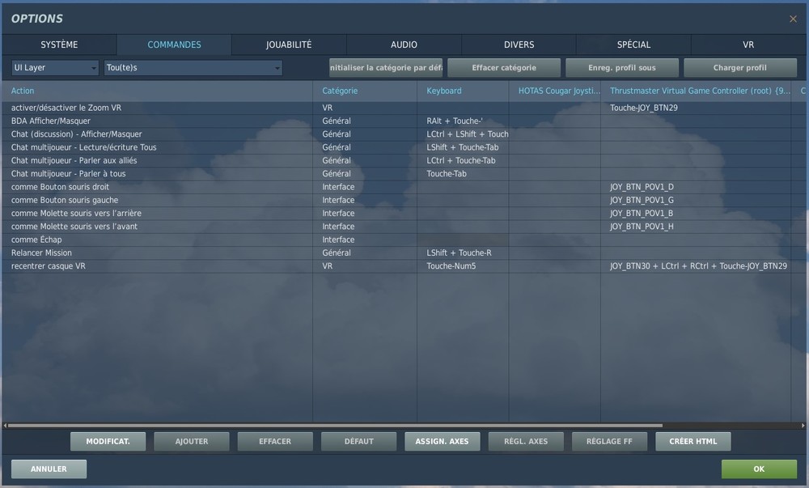Click the 'LCtrl + Touche-Tab' keyboard cell
The width and height of the screenshot is (809, 488).
(x=463, y=160)
